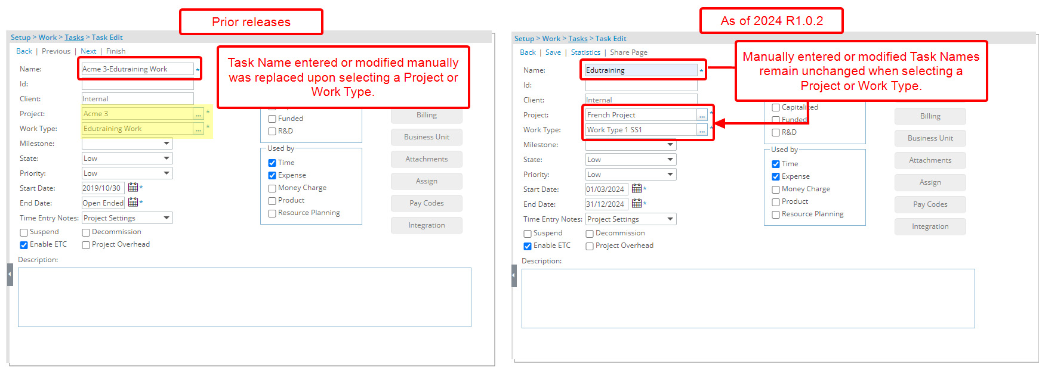Open End Date calendar picker in right panel
The image size is (1039, 373).
pos(637,204)
